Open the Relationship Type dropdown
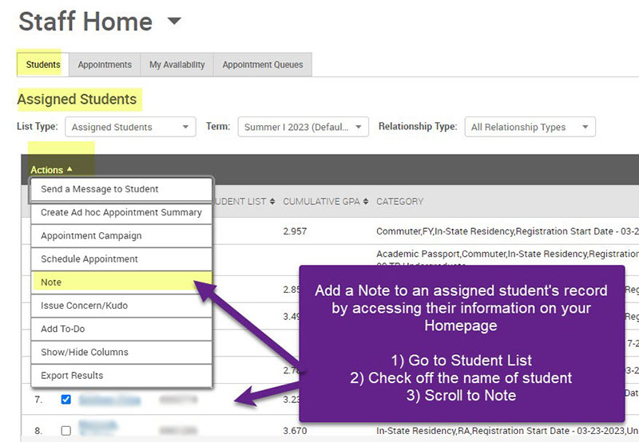This screenshot has height=442, width=639. [x=530, y=127]
